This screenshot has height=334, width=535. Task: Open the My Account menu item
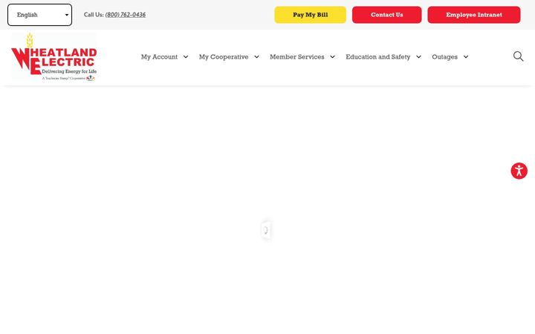(159, 57)
